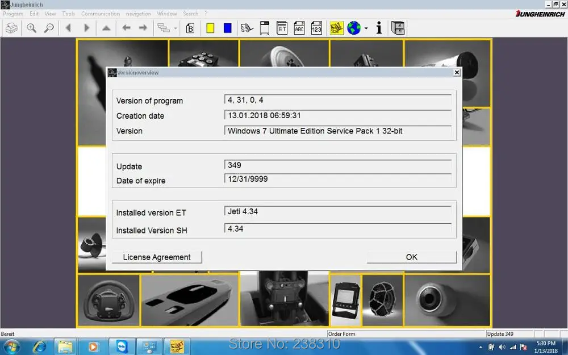Toggle the B marking icon on
This screenshot has height=355, width=568.
pos(191,27)
